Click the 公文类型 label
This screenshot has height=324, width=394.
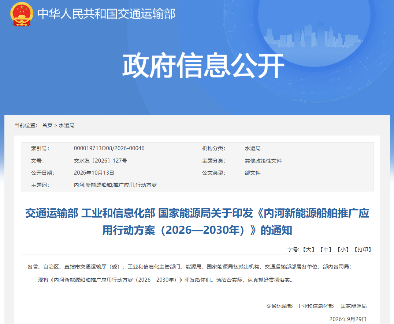pos(213,173)
